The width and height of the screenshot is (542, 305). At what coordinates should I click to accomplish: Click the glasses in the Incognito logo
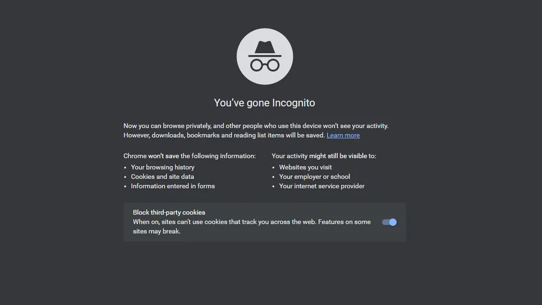(x=264, y=65)
